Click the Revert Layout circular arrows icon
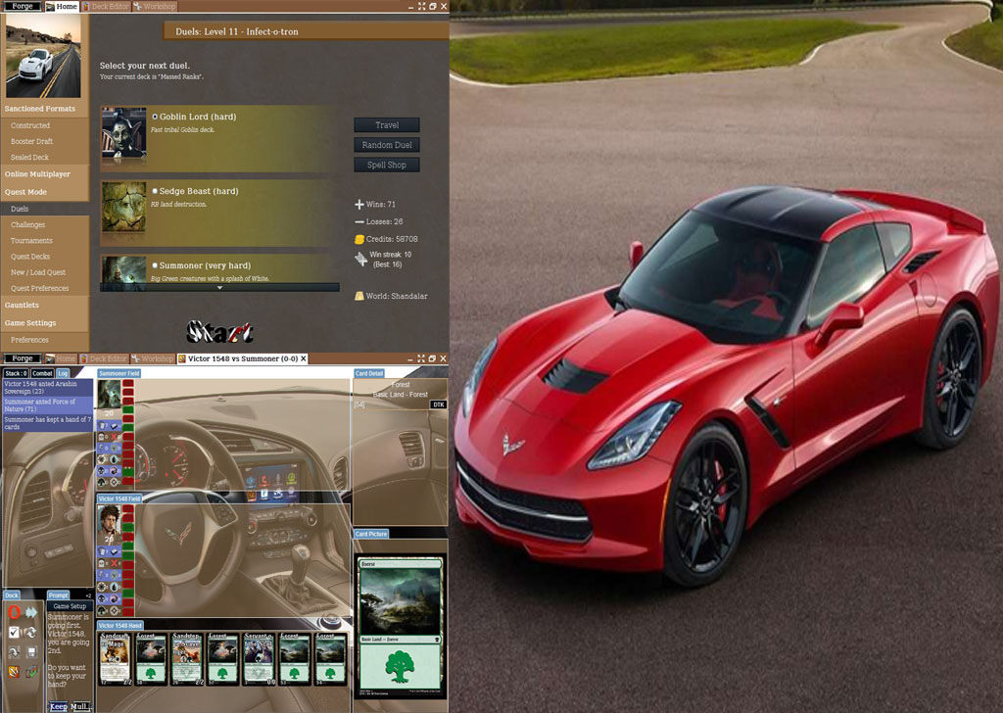 click(x=32, y=632)
